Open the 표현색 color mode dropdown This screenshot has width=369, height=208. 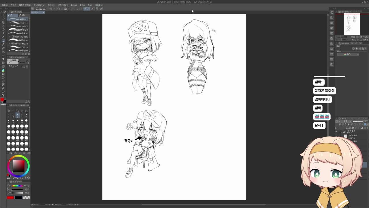(x=348, y=54)
